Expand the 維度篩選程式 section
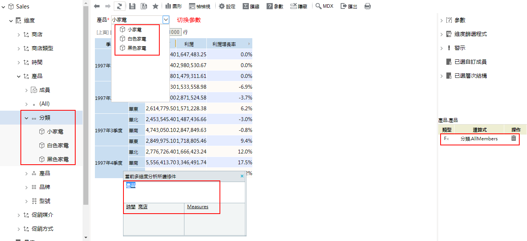The width and height of the screenshot is (527, 241). [442, 34]
